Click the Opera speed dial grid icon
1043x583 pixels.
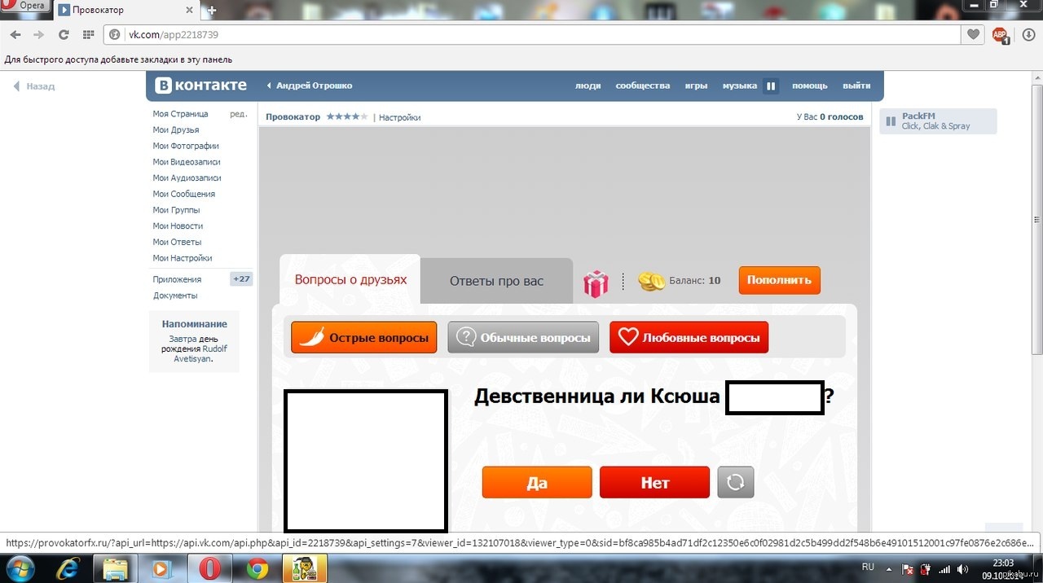[x=88, y=35]
